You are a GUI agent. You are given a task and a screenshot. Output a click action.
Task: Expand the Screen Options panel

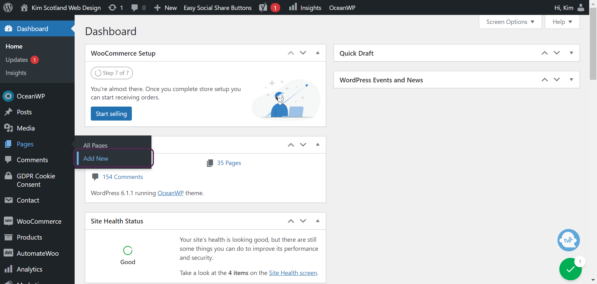coord(510,22)
